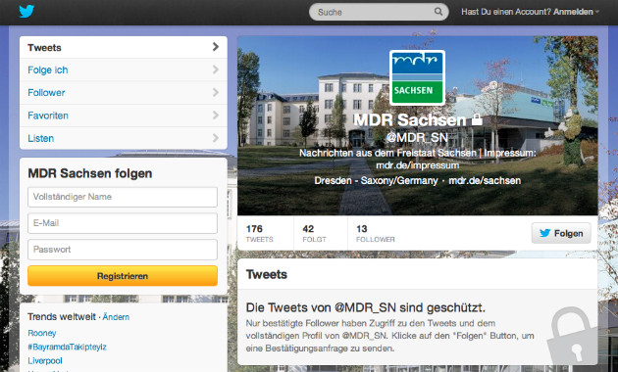This screenshot has width=618, height=372.
Task: Click the Tweets heading above protected notice
Action: click(x=267, y=274)
